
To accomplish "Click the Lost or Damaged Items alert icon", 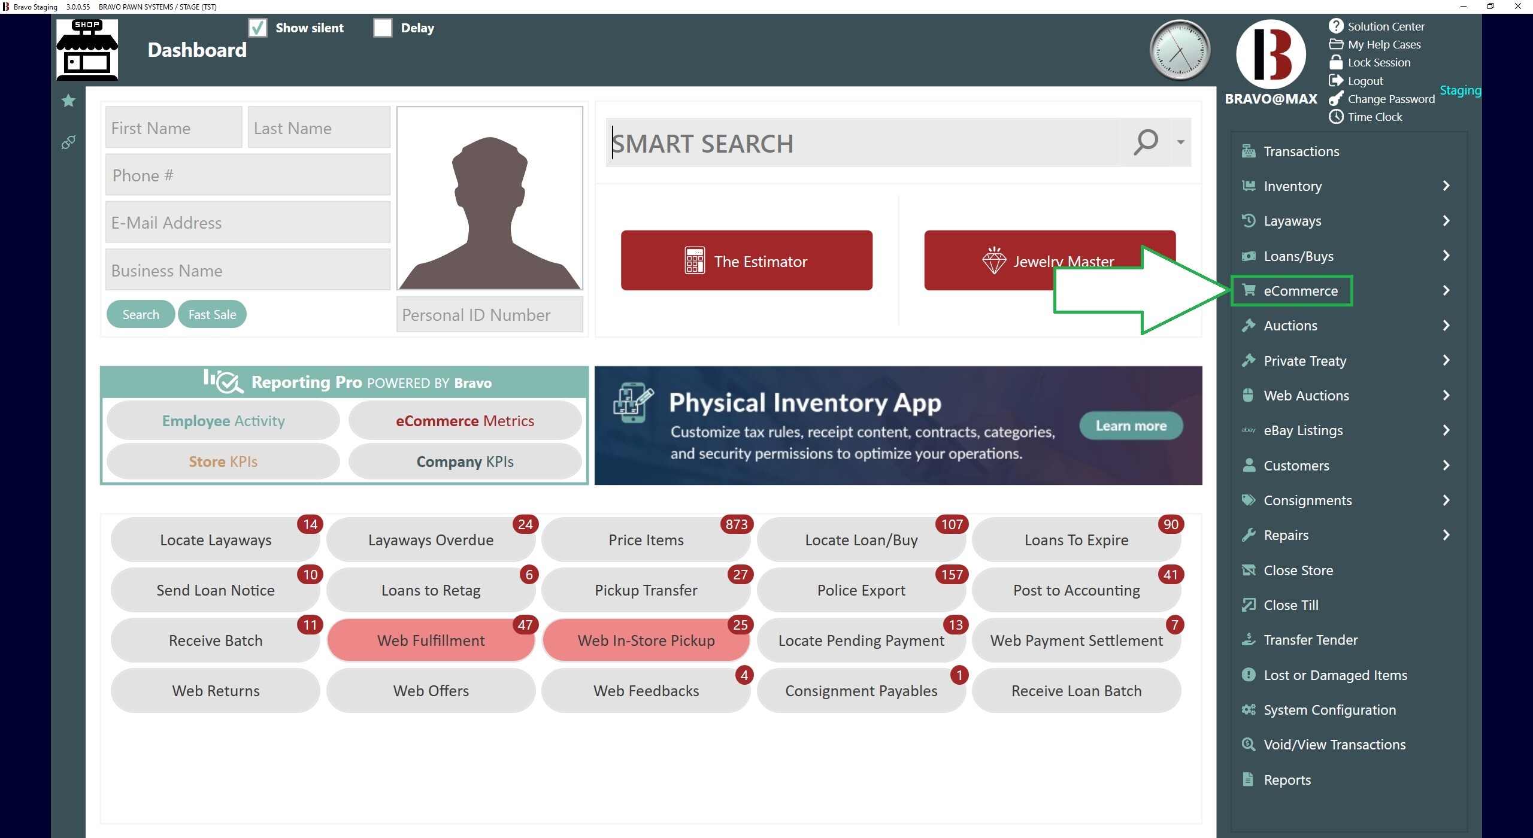I will click(1249, 675).
